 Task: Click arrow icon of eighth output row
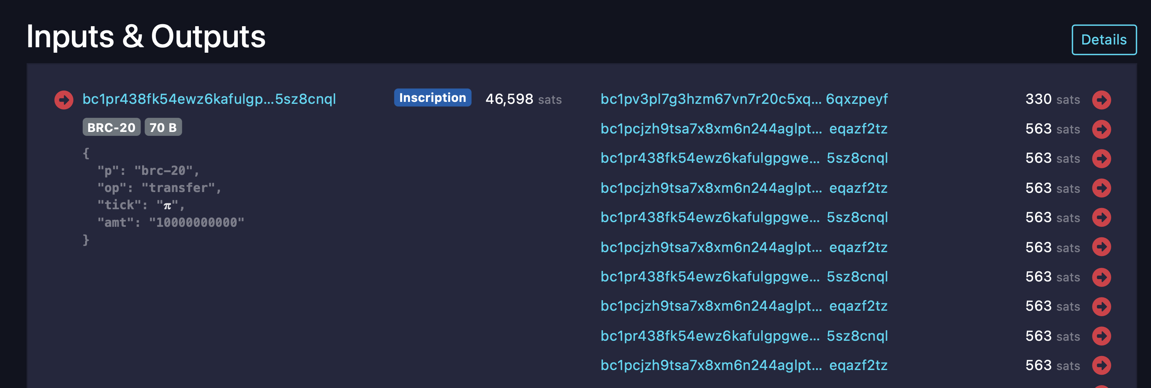pyautogui.click(x=1101, y=306)
